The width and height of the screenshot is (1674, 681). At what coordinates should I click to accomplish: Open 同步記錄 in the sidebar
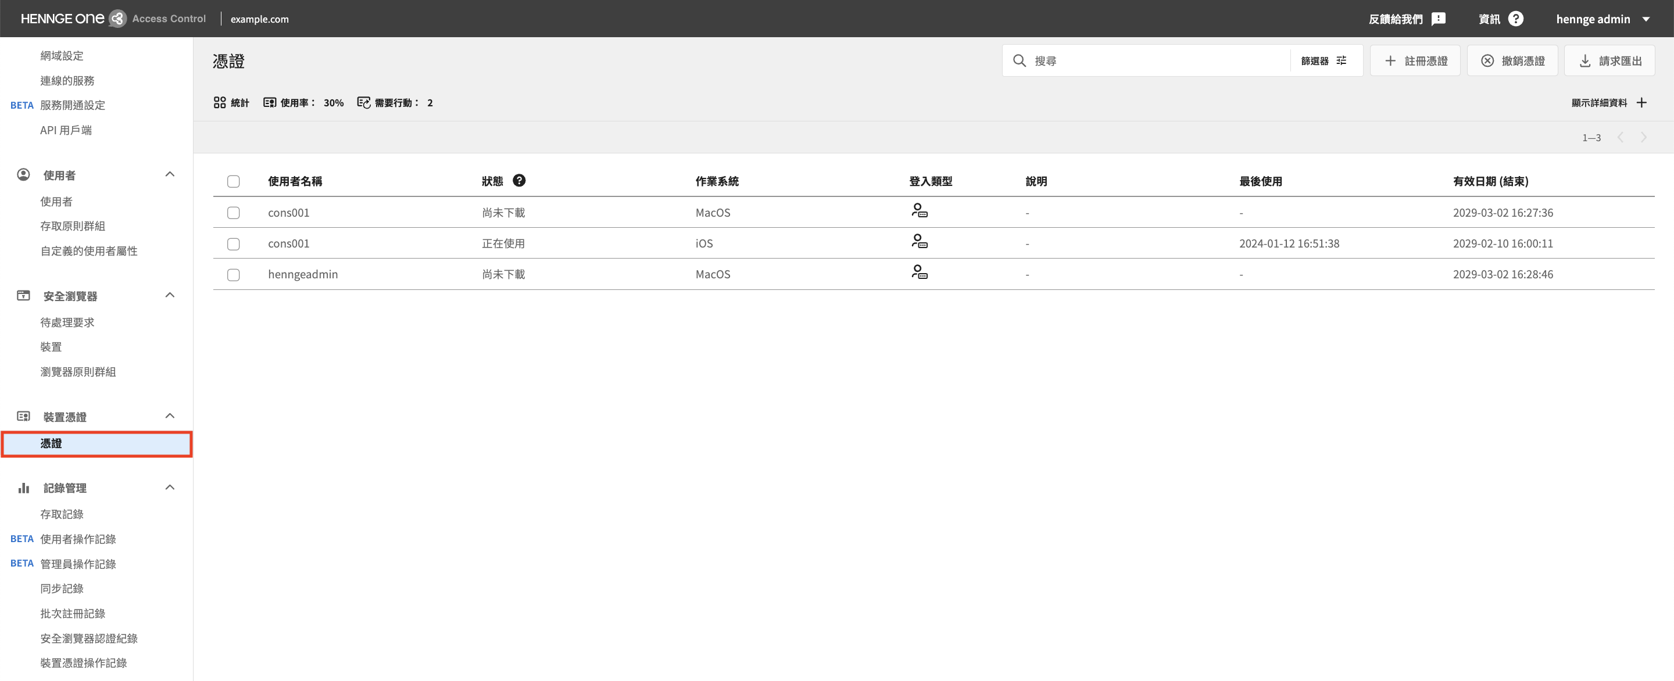click(x=62, y=589)
